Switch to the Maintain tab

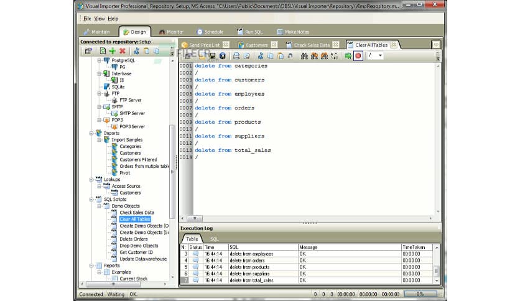click(97, 32)
